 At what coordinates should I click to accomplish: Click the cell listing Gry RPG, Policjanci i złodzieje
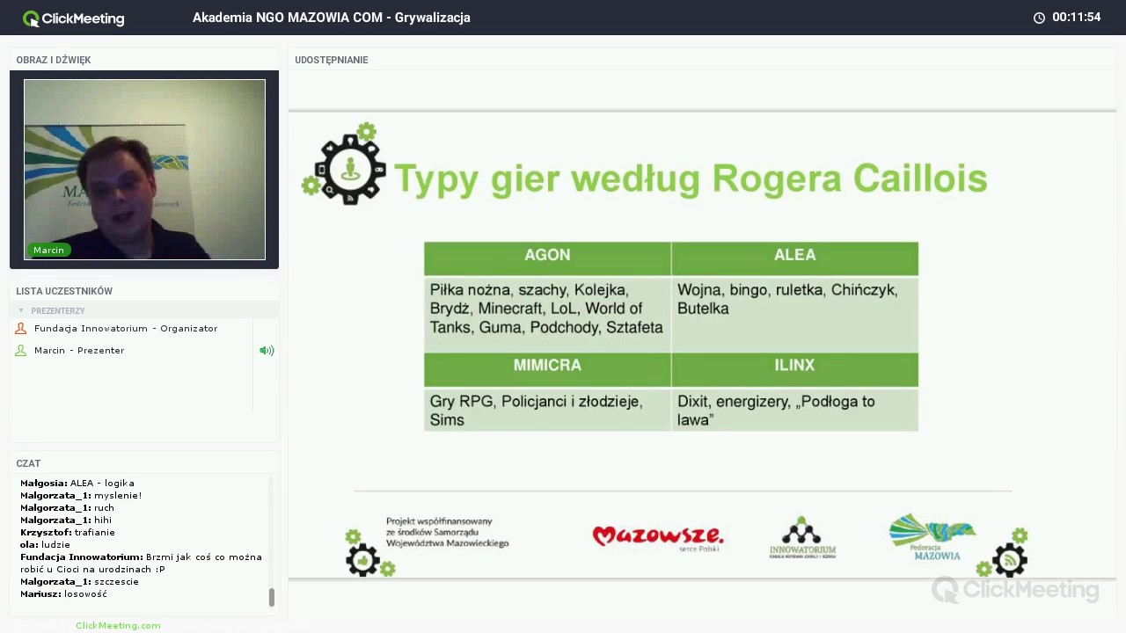point(547,410)
